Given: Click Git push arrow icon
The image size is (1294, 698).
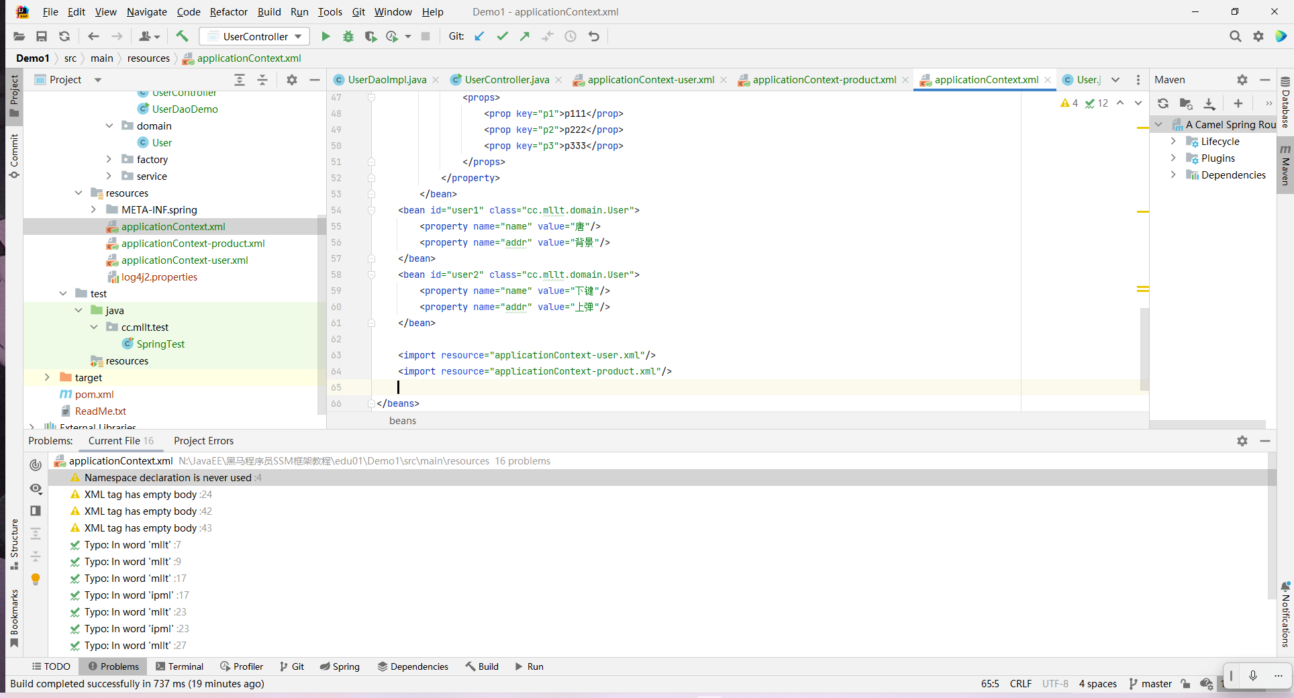Looking at the screenshot, I should coord(525,36).
